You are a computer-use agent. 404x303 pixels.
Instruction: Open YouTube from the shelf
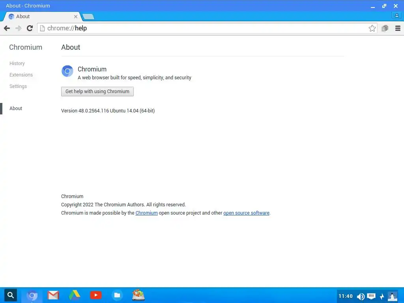[96, 295]
